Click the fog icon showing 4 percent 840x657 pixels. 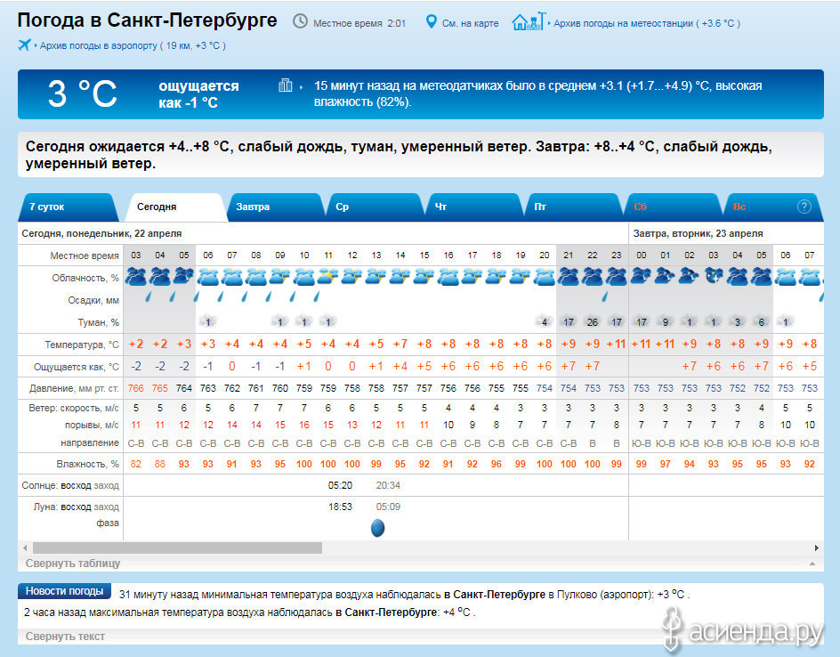544,321
